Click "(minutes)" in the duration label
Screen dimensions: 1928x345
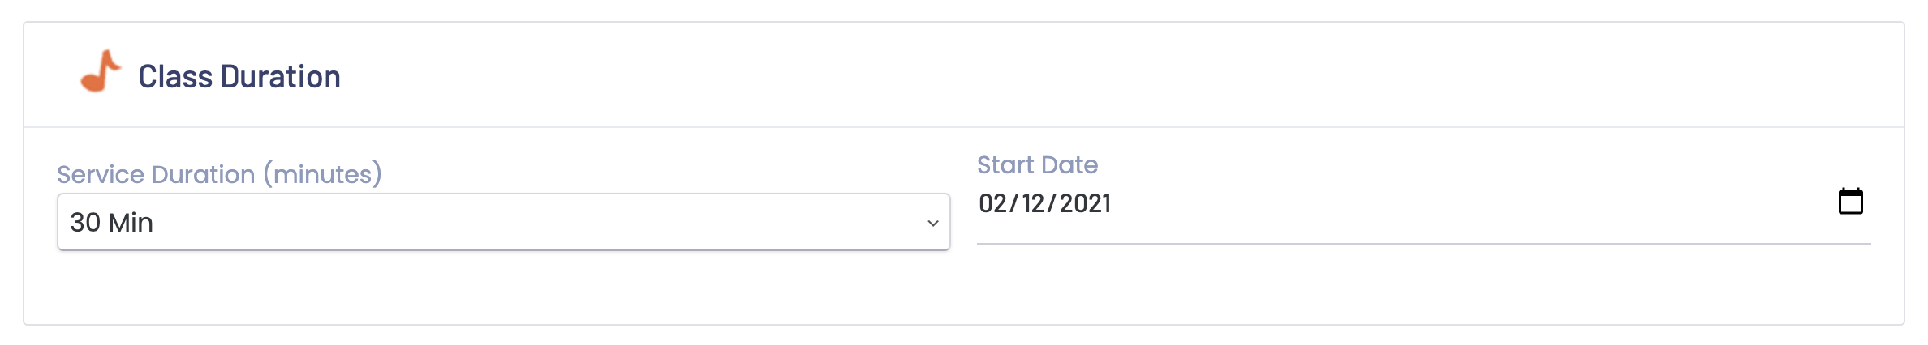[x=322, y=174]
